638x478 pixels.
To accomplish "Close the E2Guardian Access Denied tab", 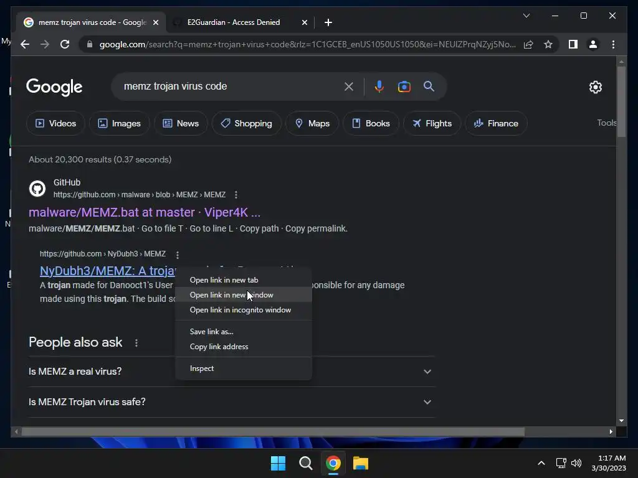I will pos(304,22).
